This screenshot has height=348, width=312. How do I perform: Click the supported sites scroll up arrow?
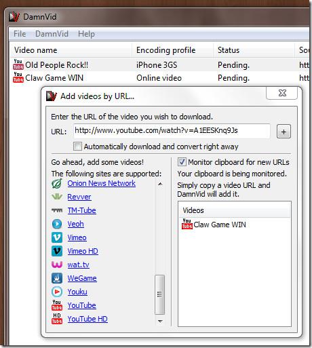(x=160, y=184)
